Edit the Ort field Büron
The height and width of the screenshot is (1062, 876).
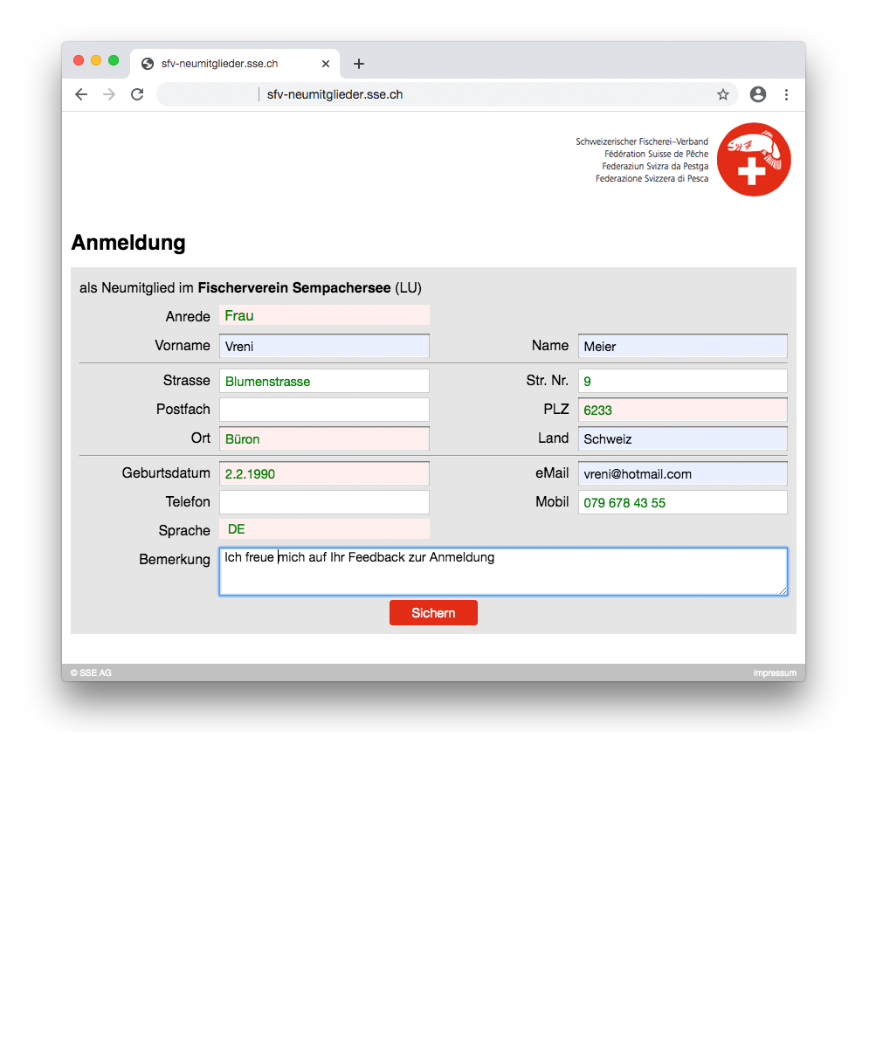pyautogui.click(x=324, y=438)
